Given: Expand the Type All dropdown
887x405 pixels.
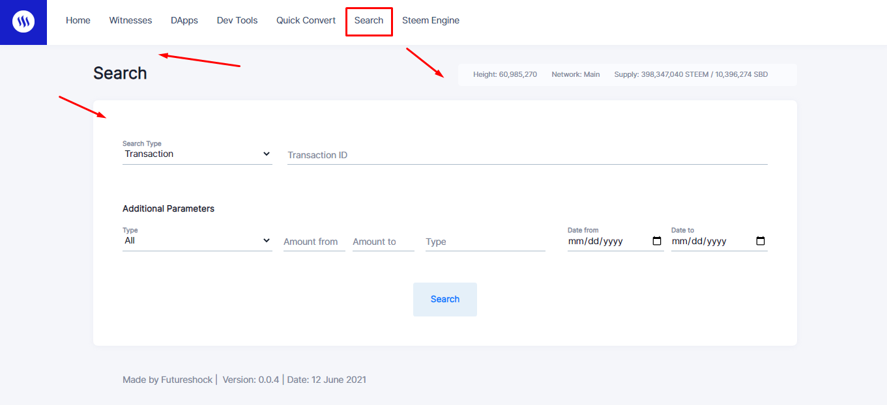Looking at the screenshot, I should tap(197, 241).
